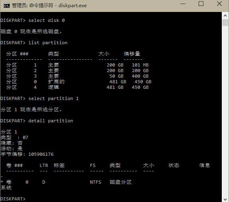Click the '系统' info text

coord(6,188)
